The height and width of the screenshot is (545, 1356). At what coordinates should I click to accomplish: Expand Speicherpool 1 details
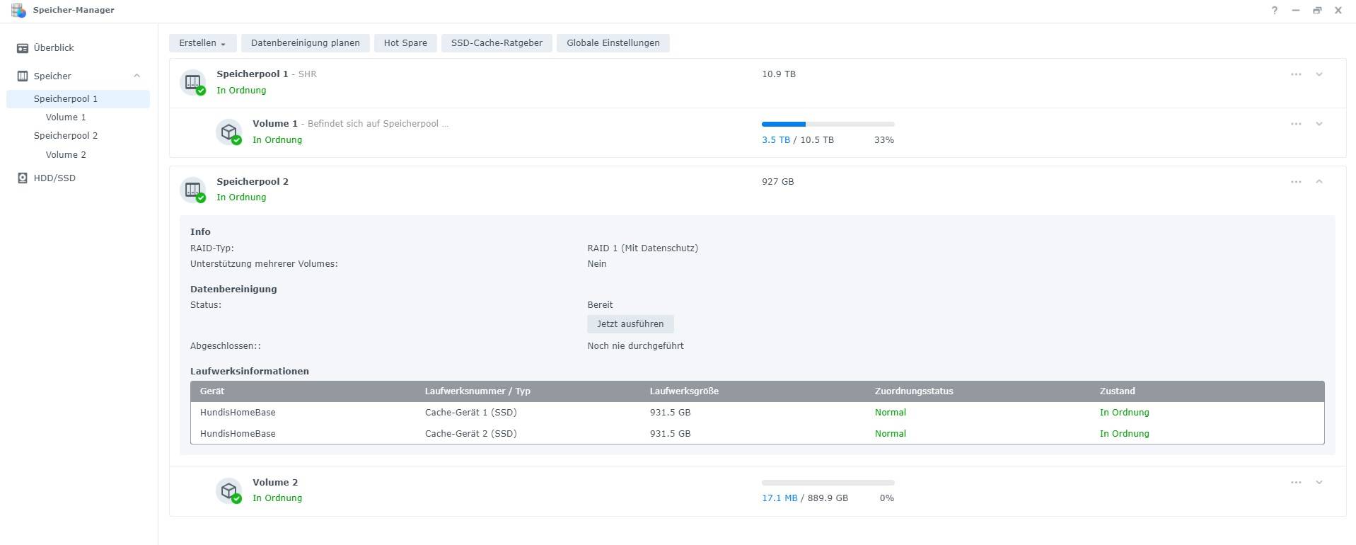click(1319, 74)
